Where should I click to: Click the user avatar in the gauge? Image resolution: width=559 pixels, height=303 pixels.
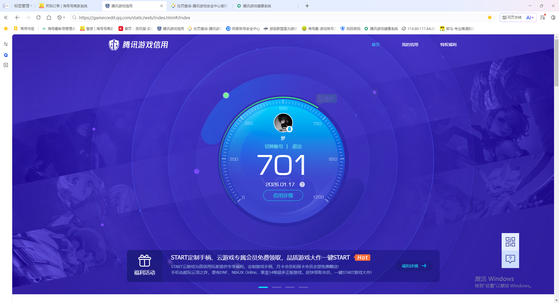pyautogui.click(x=283, y=123)
